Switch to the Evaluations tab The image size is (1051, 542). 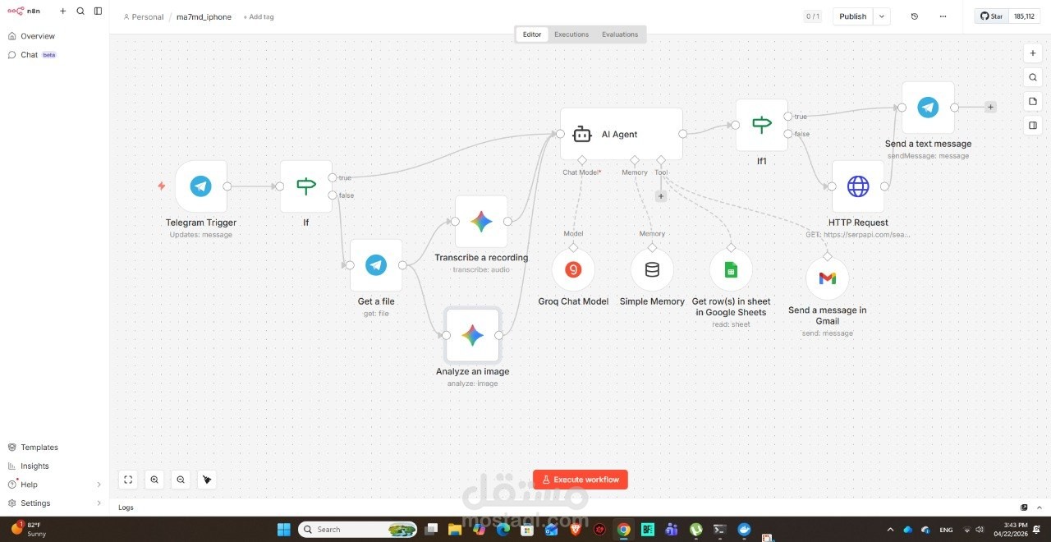click(620, 34)
